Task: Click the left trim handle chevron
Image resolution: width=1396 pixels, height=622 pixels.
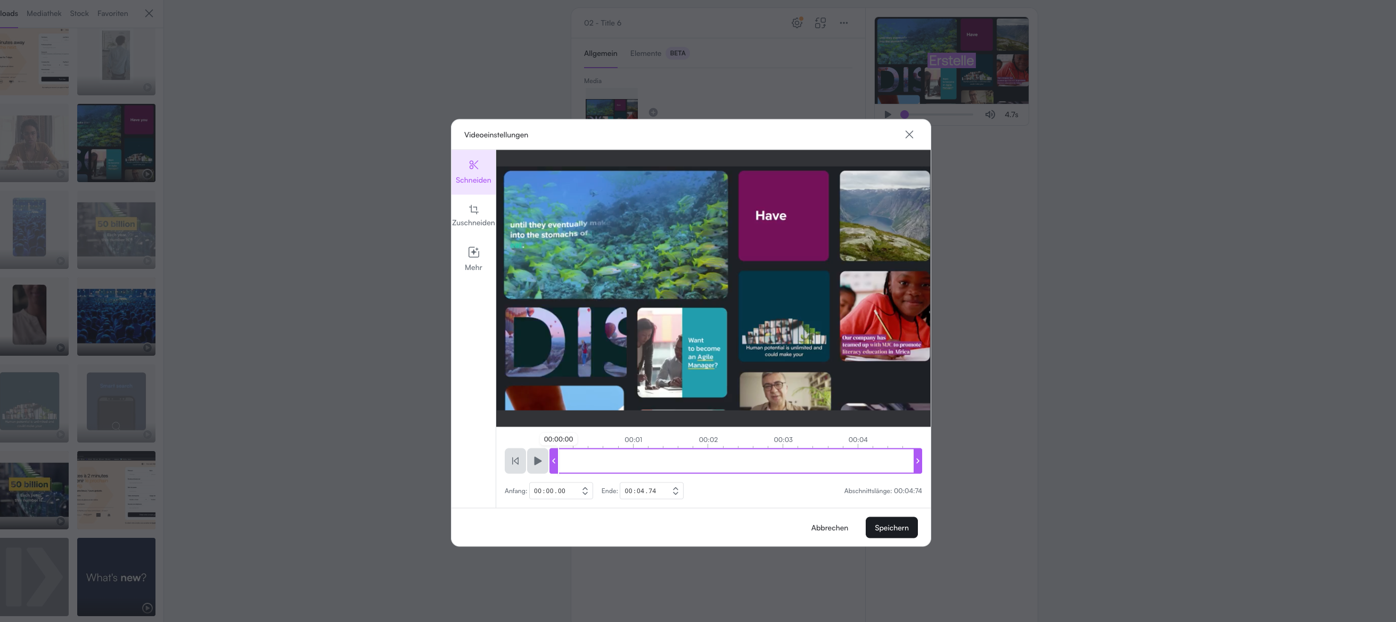Action: point(554,461)
